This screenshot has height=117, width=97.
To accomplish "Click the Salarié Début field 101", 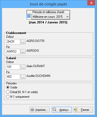I will 13,67.
